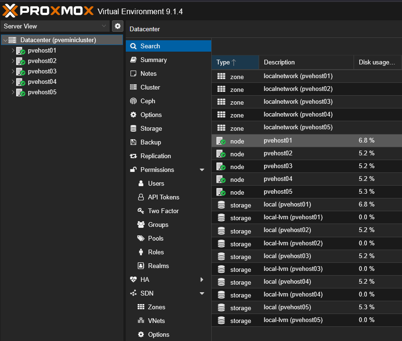Select local (pvehost04) storage row
The width and height of the screenshot is (402, 341).
pos(307,282)
